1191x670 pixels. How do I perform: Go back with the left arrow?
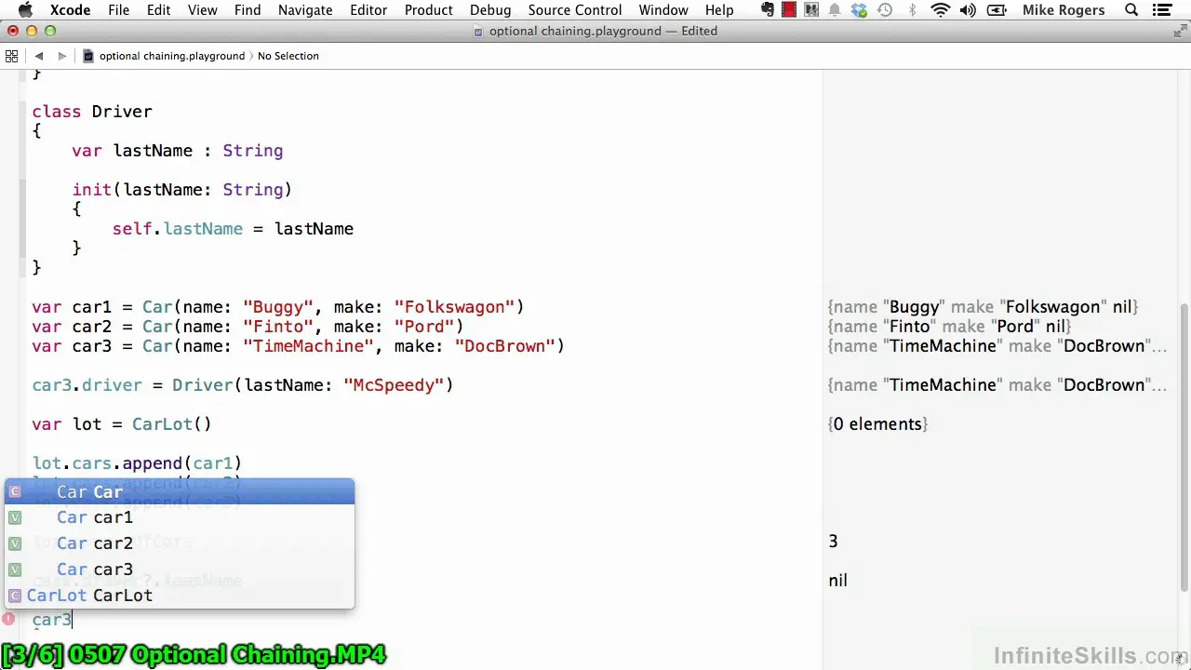(39, 56)
